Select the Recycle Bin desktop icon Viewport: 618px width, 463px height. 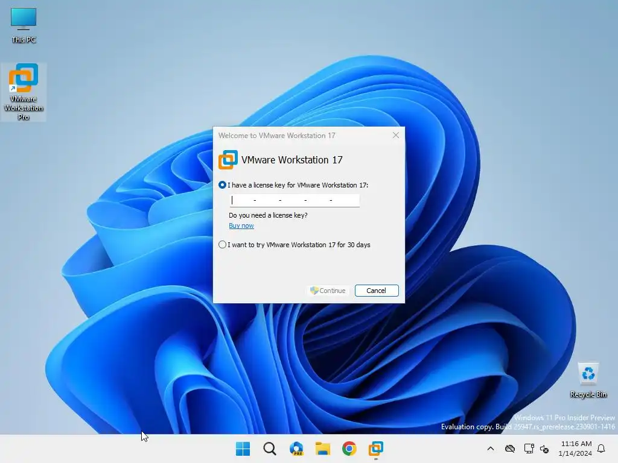tap(588, 380)
